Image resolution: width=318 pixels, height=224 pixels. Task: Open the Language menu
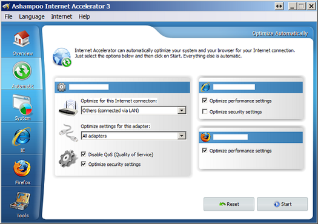pos(31,16)
